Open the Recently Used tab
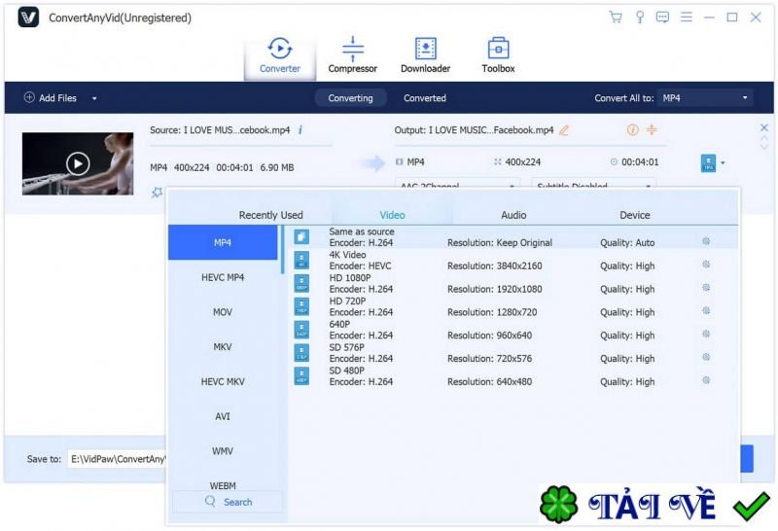Screen dimensions: 778x531 [270, 215]
